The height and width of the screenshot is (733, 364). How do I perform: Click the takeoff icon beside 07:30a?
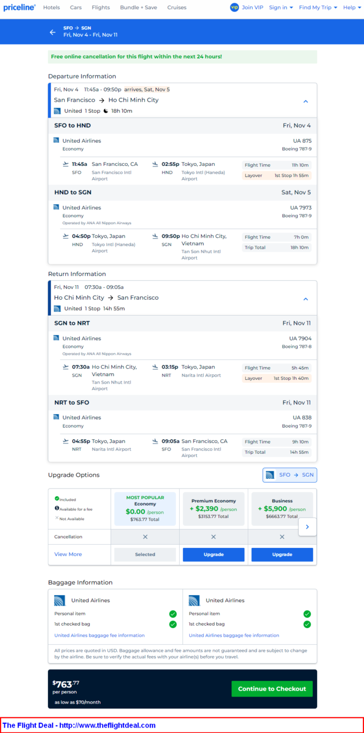tap(66, 367)
